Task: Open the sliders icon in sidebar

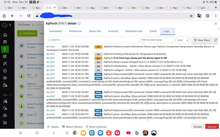Action: click(5, 78)
